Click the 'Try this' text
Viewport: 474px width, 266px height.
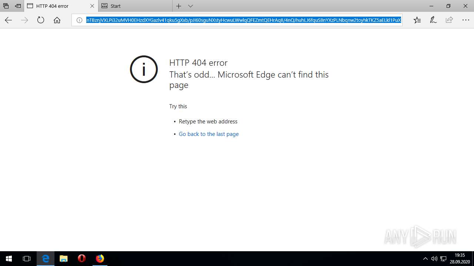pos(178,106)
